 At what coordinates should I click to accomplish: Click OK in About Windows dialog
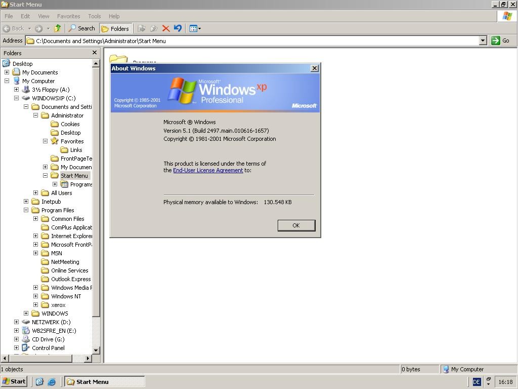pos(296,225)
